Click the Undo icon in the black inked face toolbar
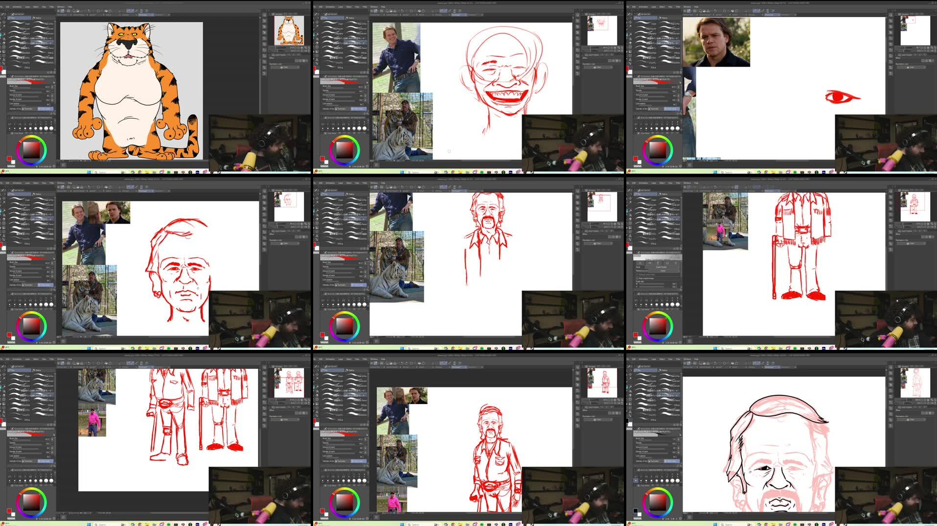The image size is (937, 526). tap(715, 363)
